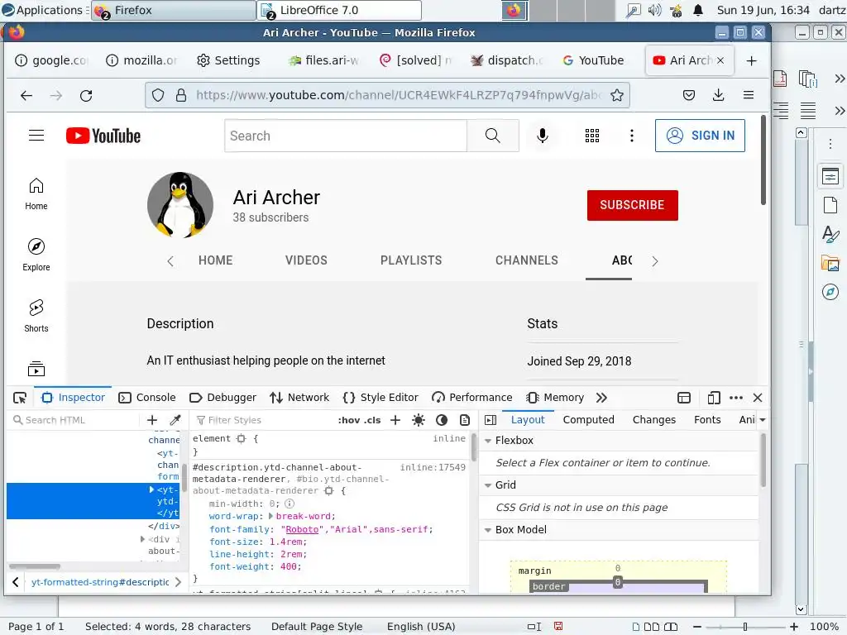Viewport: 847px width, 635px height.
Task: Click the YouTube logo
Action: pyautogui.click(x=103, y=136)
